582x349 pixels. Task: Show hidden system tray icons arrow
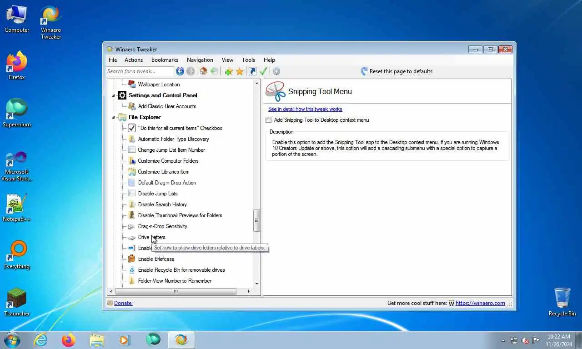coord(503,340)
